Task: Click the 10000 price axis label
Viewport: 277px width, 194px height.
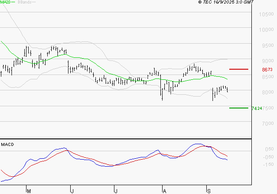Action: 266,30
